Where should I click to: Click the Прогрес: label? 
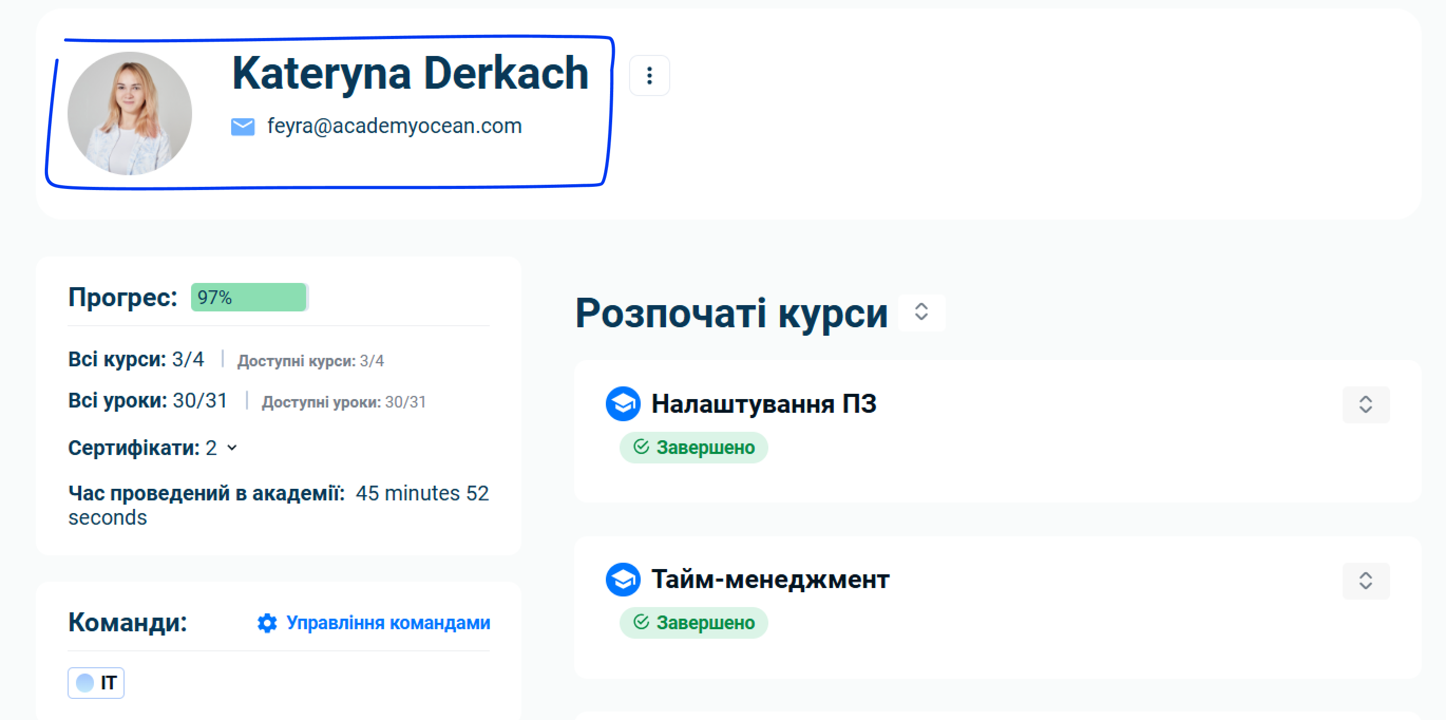tap(122, 297)
